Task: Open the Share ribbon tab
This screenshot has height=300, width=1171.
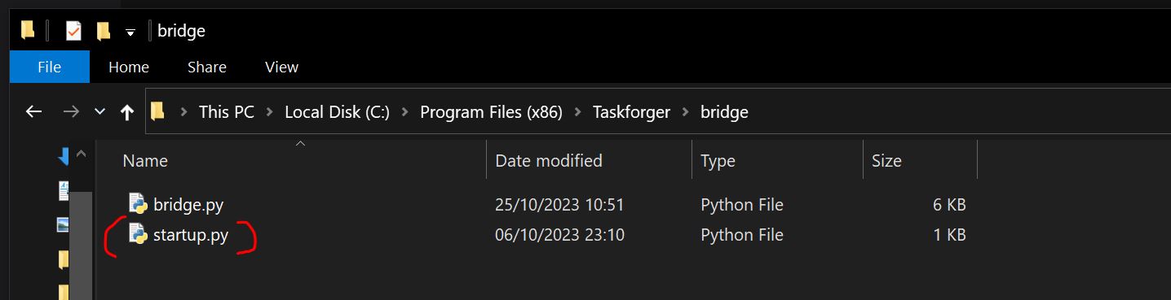Action: (207, 67)
